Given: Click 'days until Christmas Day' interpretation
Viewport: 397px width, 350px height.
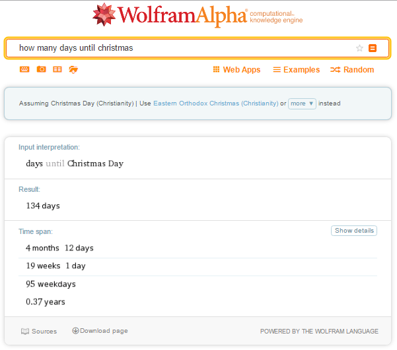Looking at the screenshot, I should [75, 163].
